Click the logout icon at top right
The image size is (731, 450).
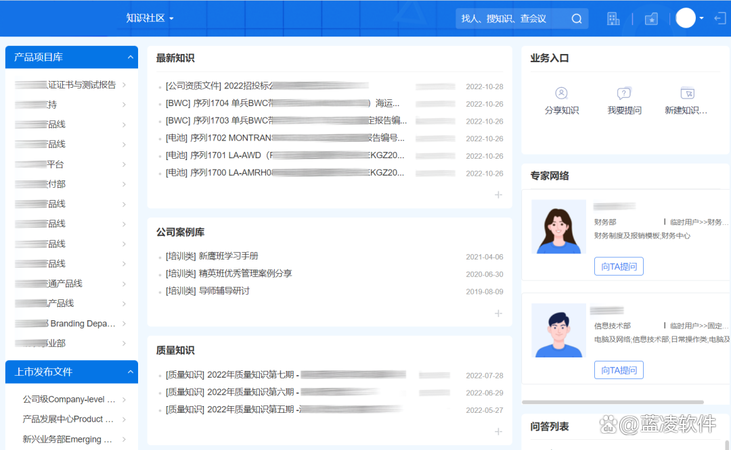(720, 18)
